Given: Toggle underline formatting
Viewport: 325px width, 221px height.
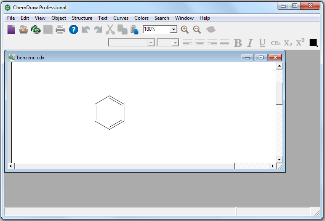Looking at the screenshot, I should [262, 43].
